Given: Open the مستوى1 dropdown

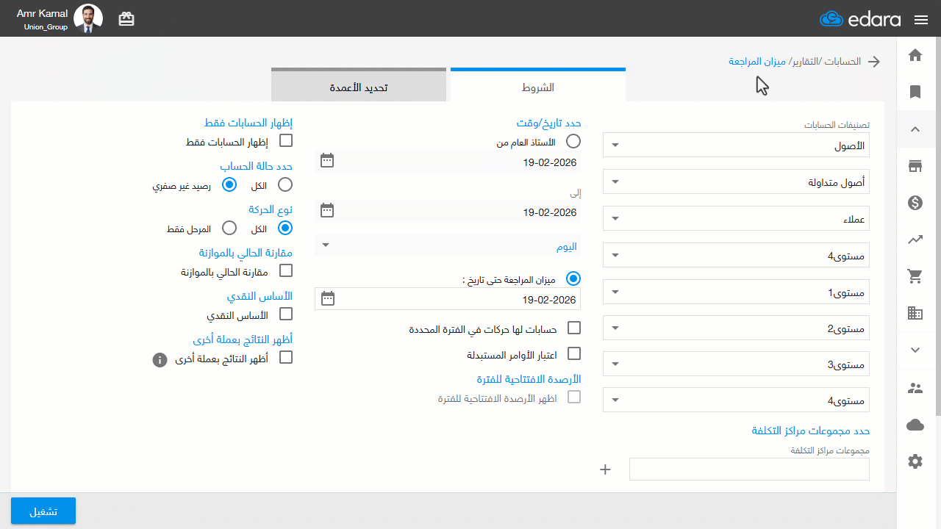Looking at the screenshot, I should (736, 292).
